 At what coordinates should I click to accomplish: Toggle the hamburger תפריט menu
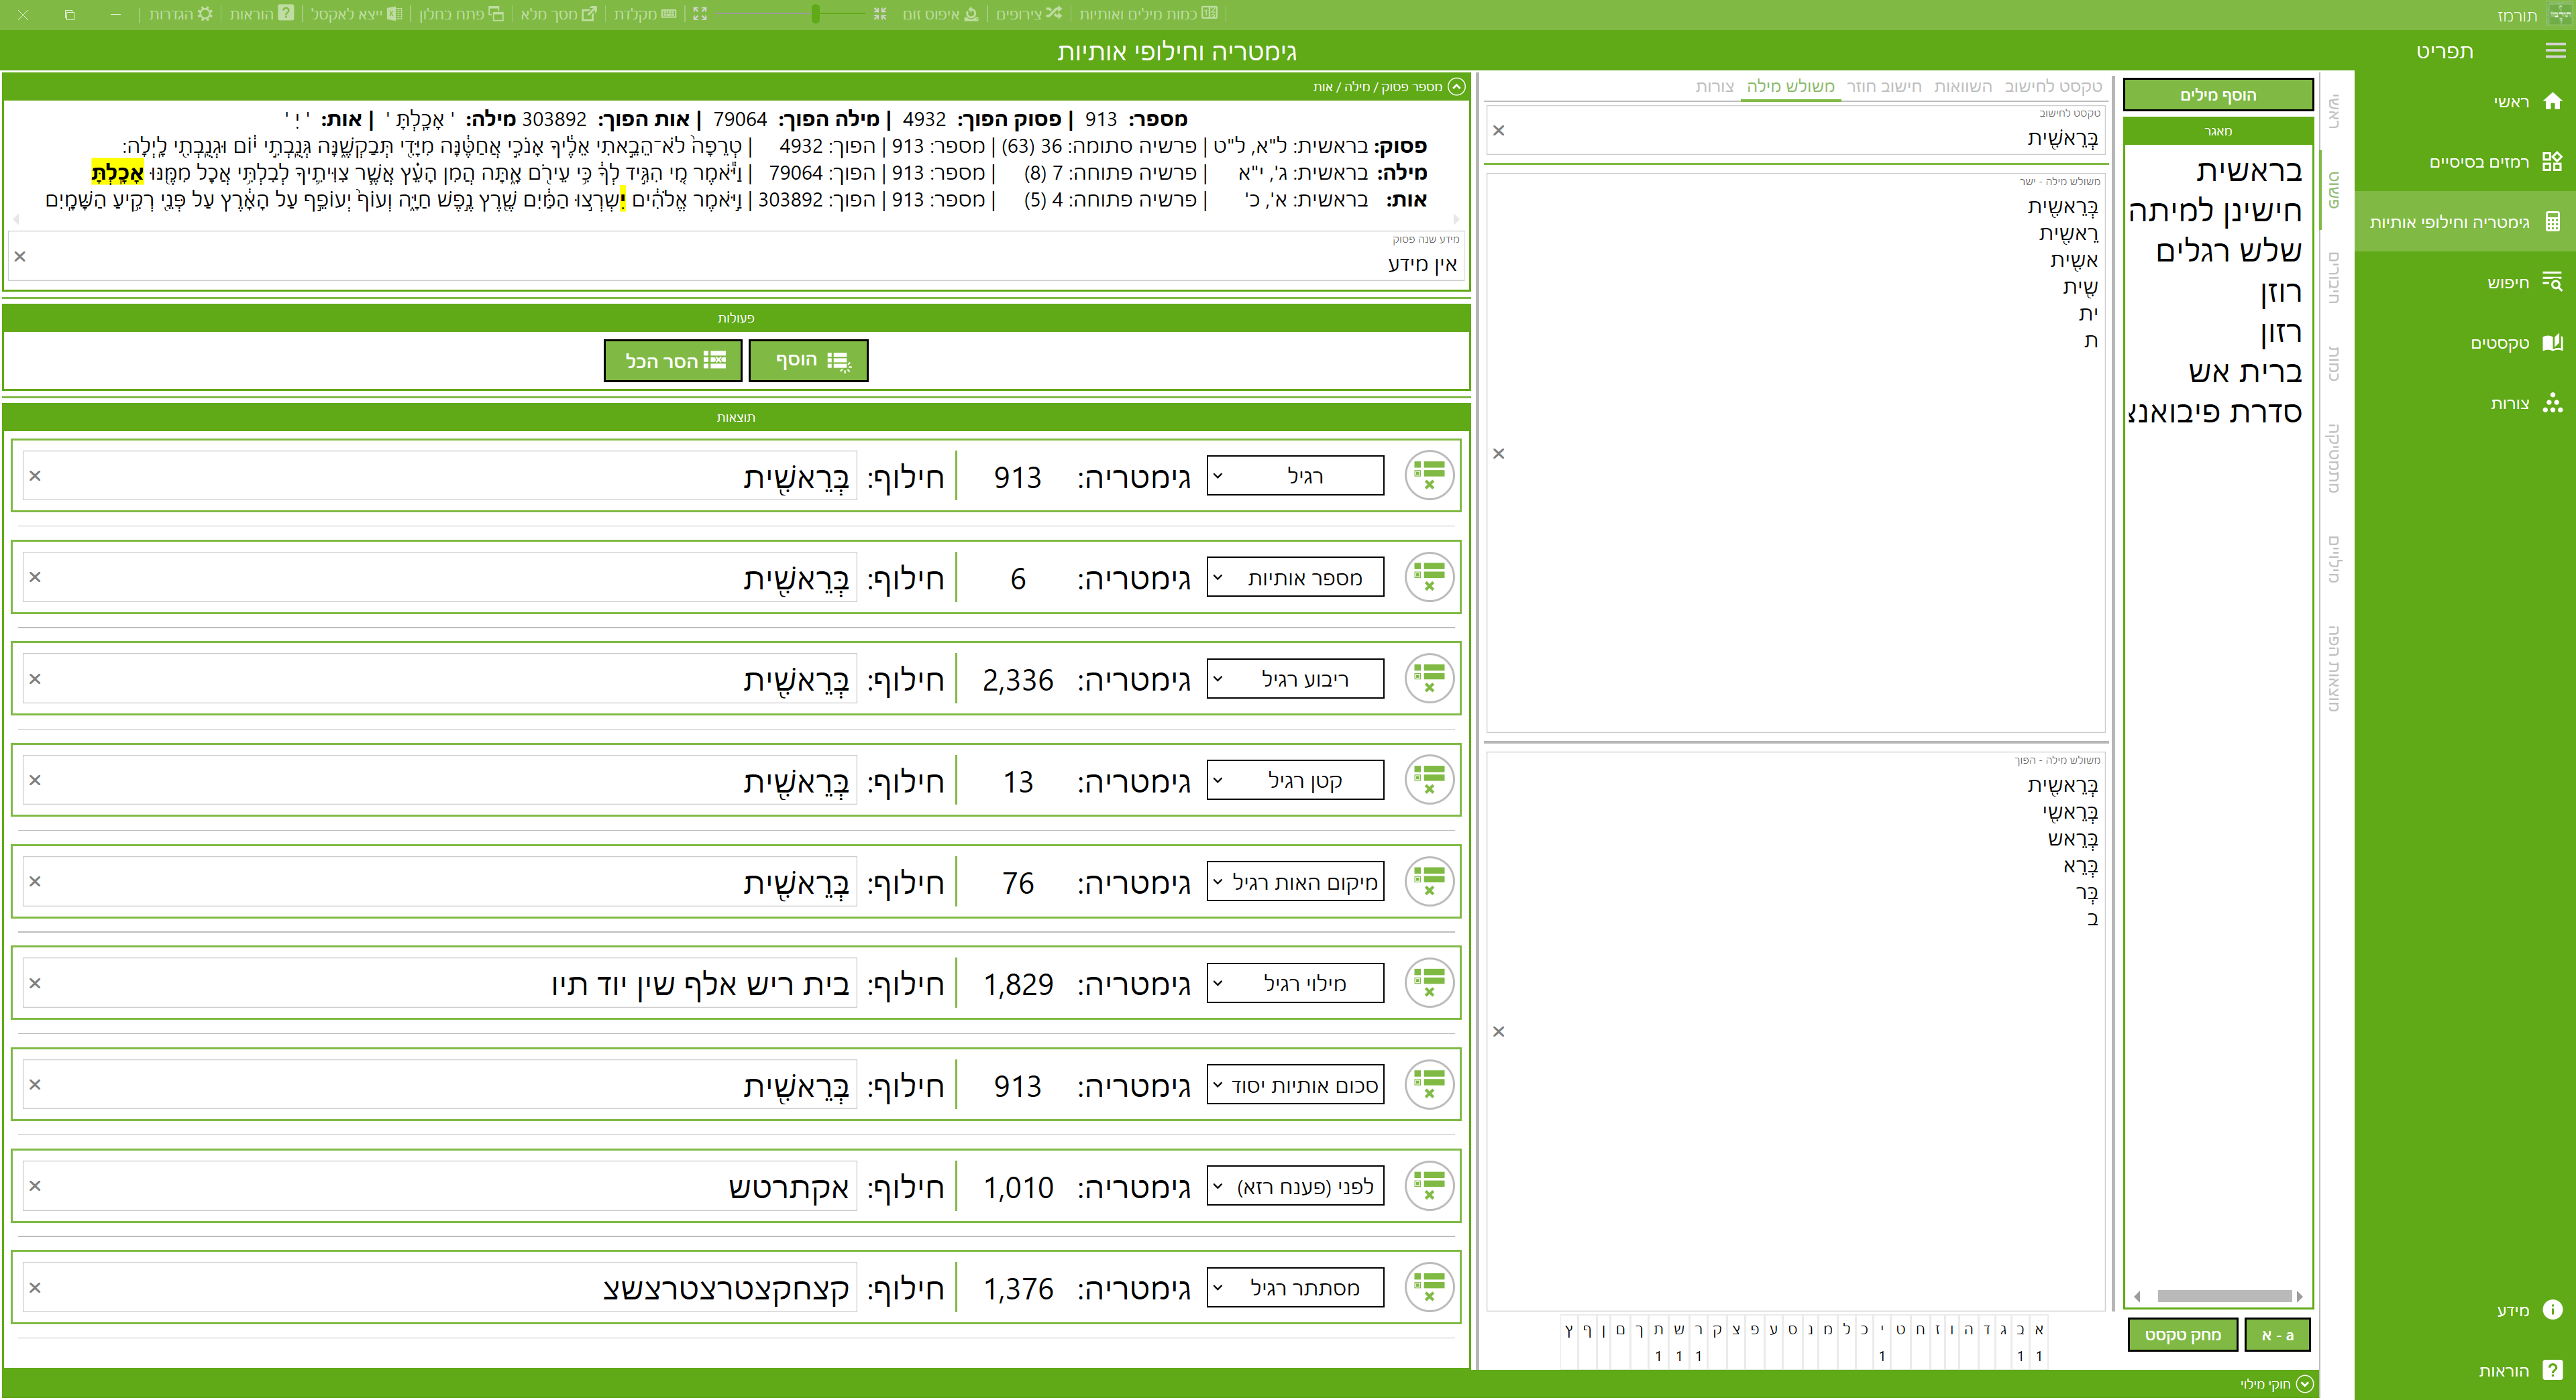pos(2555,51)
